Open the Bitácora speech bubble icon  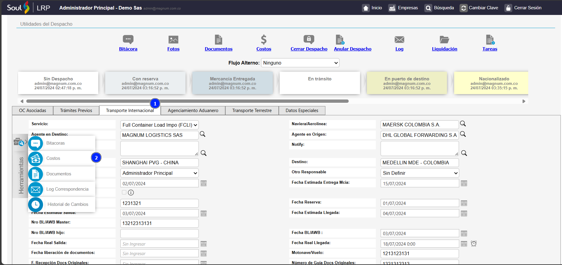(x=128, y=39)
